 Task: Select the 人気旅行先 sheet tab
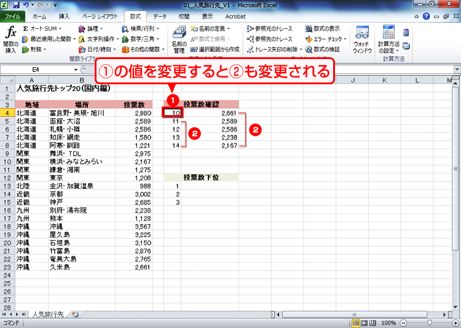coord(48,314)
